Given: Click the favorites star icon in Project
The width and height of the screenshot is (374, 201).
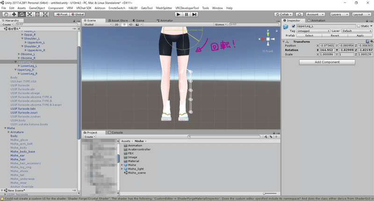Looking at the screenshot, I should coord(276,136).
